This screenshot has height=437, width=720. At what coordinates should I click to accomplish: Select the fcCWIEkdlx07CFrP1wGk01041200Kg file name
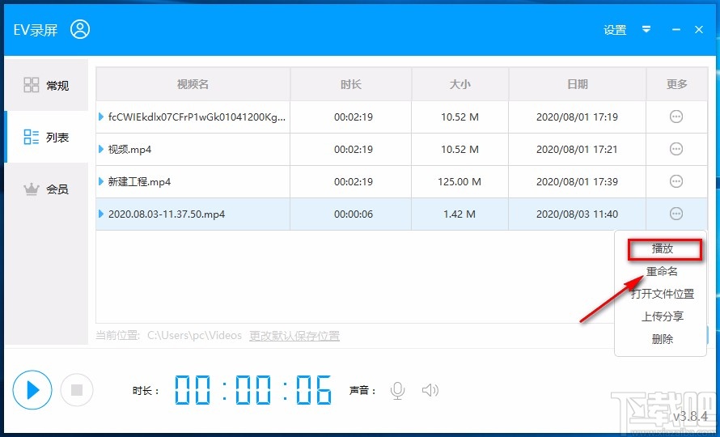tap(197, 117)
